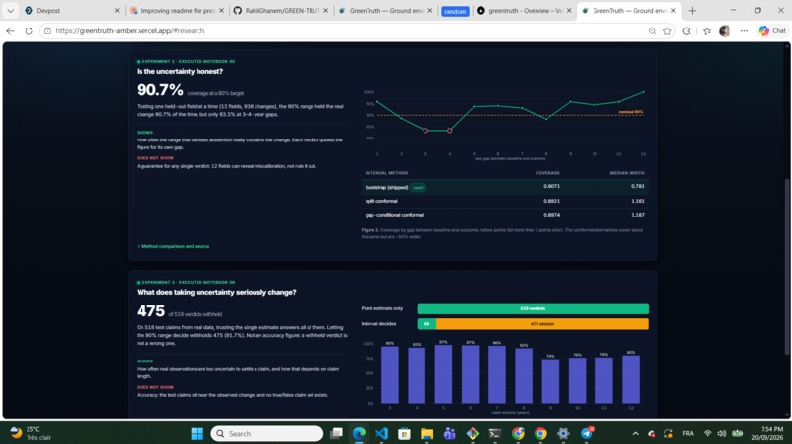Go back to the previous page
This screenshot has width=792, height=444.
click(x=10, y=30)
